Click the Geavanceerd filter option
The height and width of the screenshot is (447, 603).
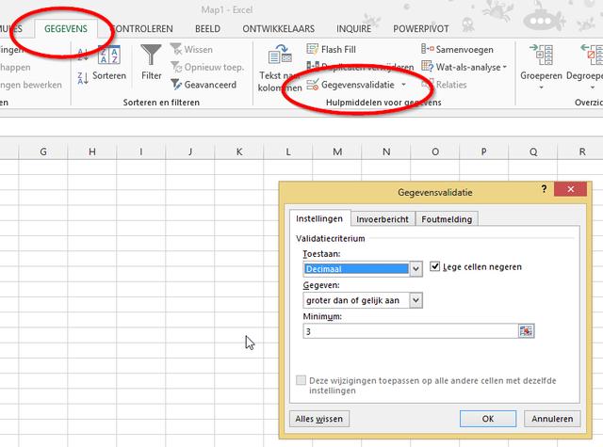(x=204, y=85)
